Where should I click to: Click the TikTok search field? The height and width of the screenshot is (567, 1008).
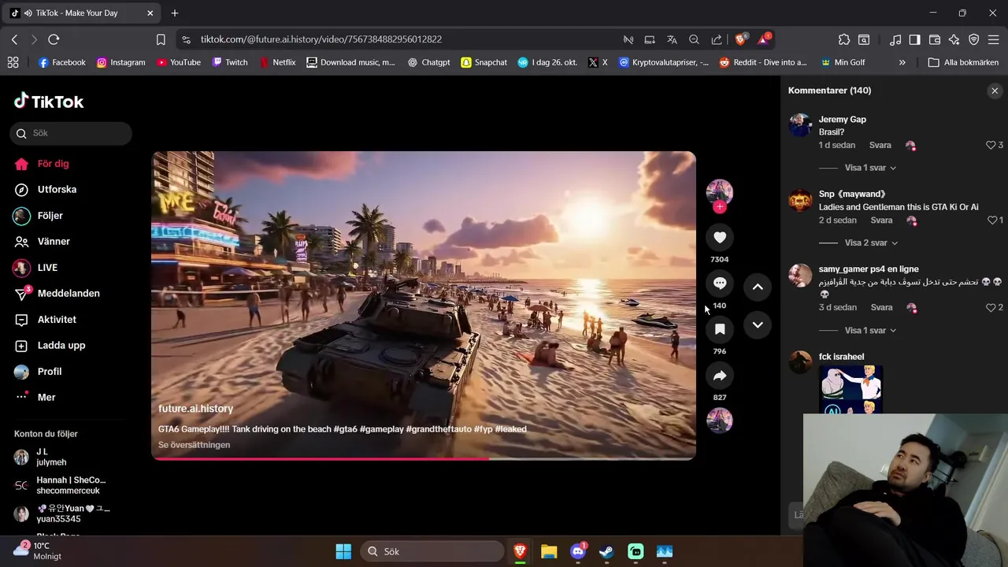71,134
